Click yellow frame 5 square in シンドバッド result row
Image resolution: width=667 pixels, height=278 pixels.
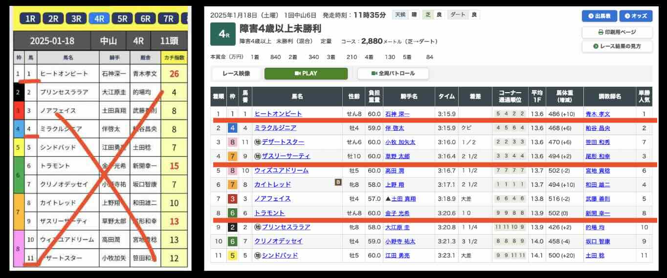point(232,255)
